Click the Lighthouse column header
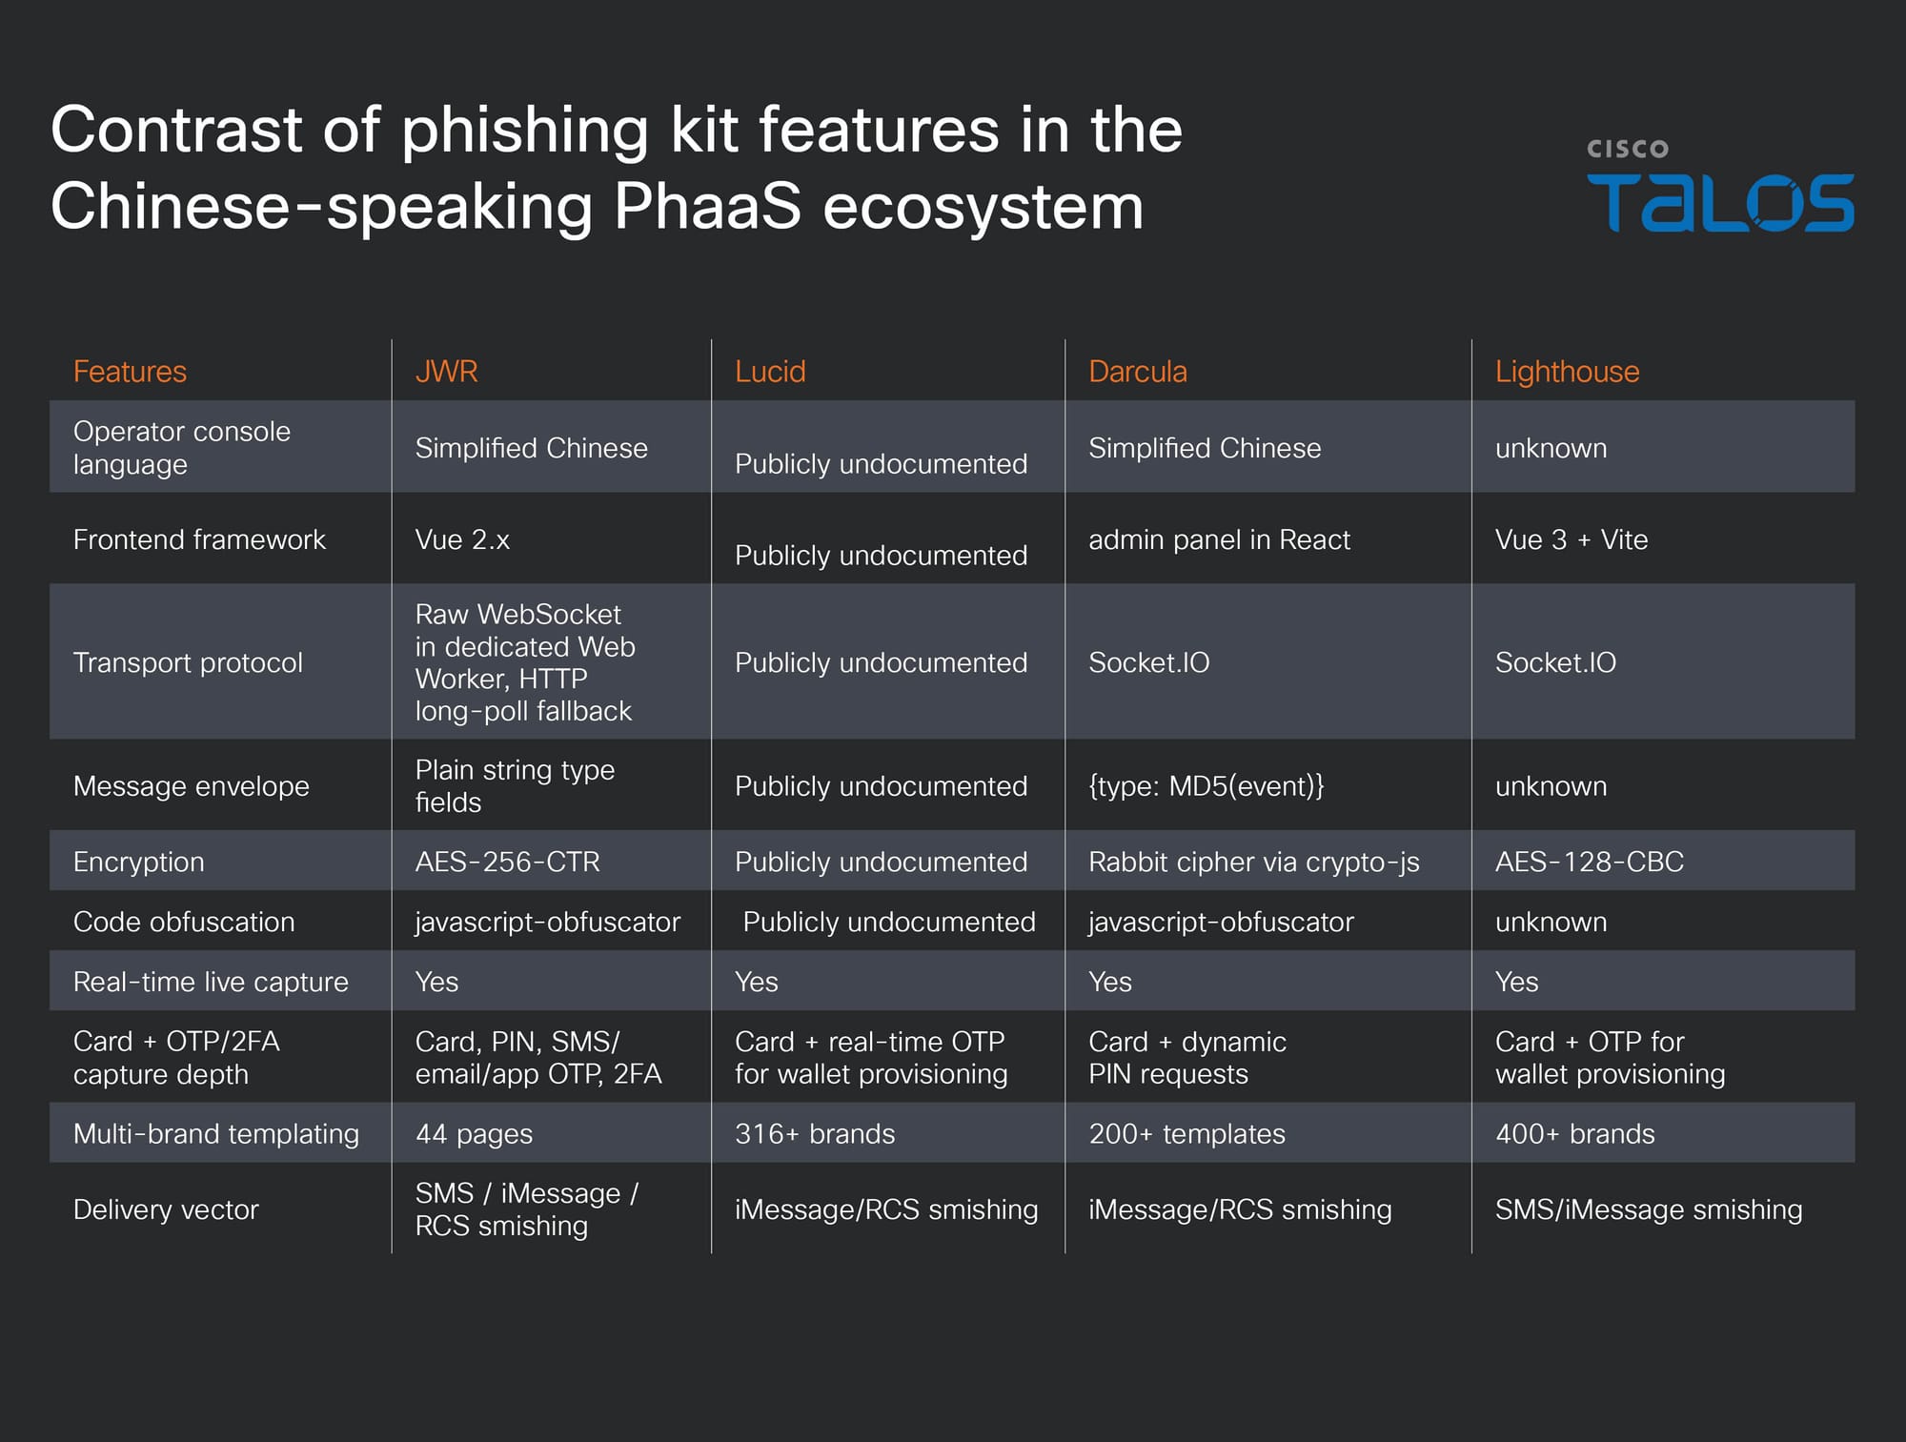Viewport: 1906px width, 1442px height. click(1567, 371)
